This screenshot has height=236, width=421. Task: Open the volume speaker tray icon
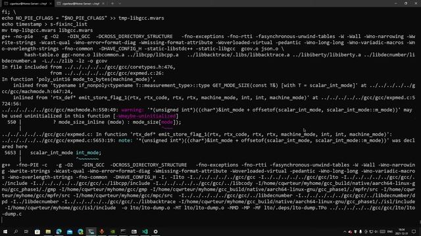point(376,231)
